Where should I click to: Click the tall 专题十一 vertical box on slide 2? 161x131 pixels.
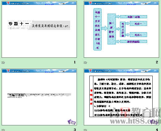click(x=97, y=29)
